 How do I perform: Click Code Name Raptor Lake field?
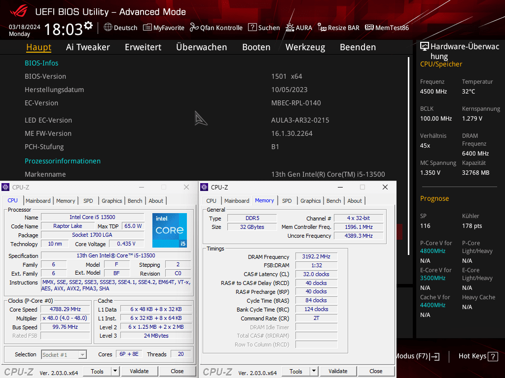click(68, 226)
